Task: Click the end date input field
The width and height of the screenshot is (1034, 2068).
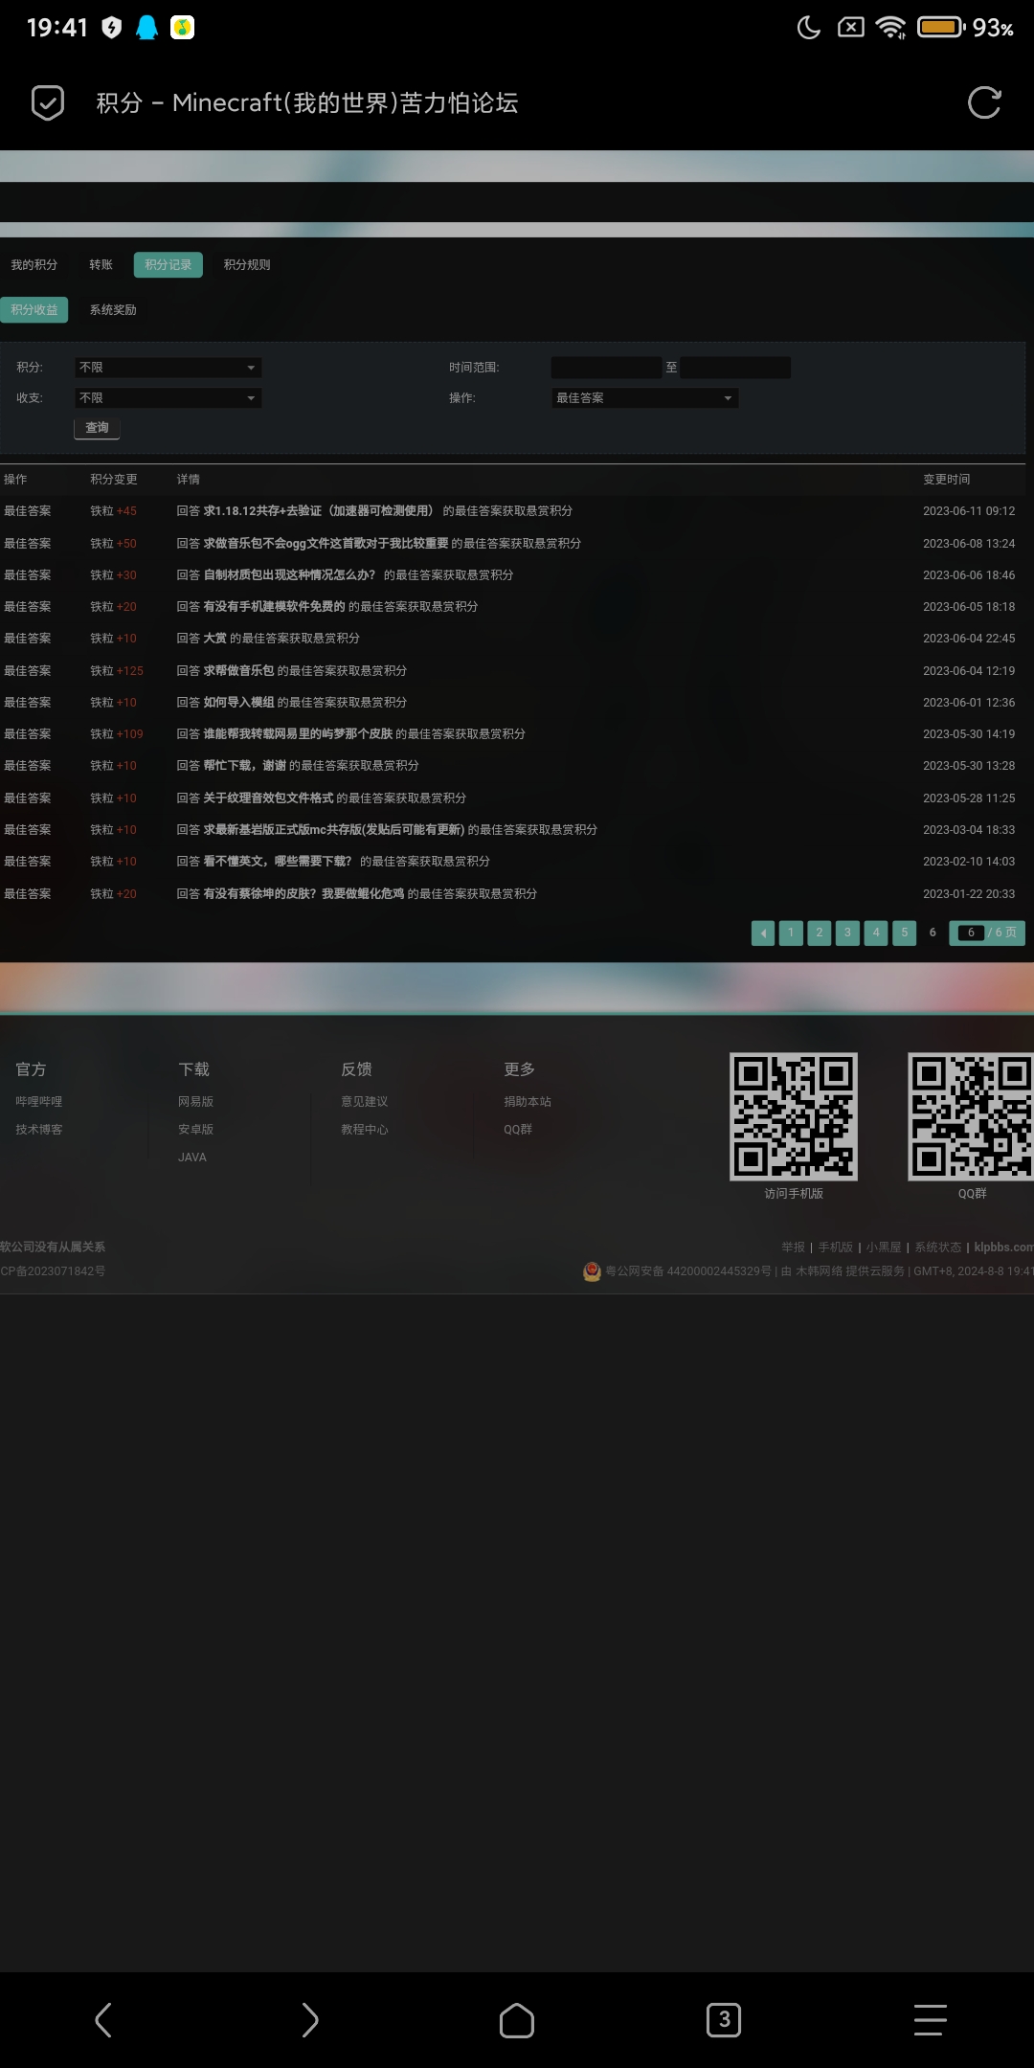Action: pyautogui.click(x=735, y=368)
